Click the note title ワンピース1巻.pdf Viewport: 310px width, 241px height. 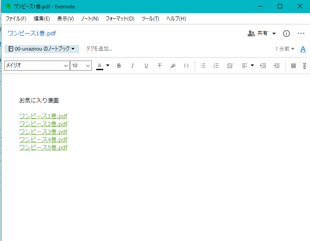[x=32, y=33]
